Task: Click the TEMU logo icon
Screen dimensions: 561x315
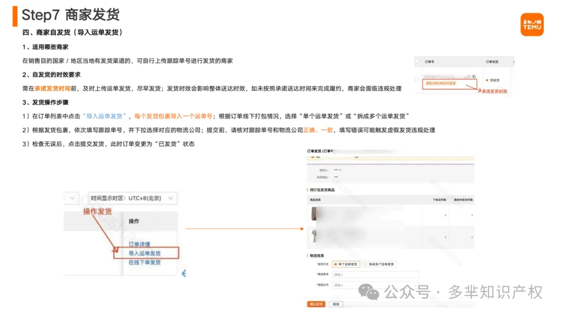Action: pos(532,24)
